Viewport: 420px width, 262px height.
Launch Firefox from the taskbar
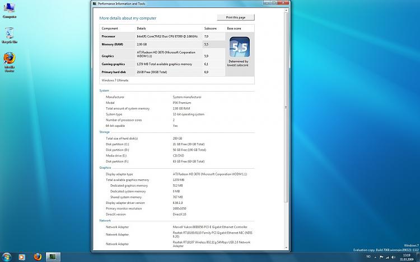pos(38,256)
